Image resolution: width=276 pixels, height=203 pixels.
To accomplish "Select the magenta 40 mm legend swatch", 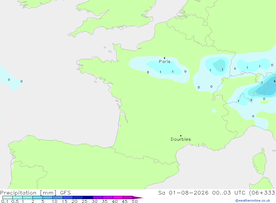I will point(118,197).
